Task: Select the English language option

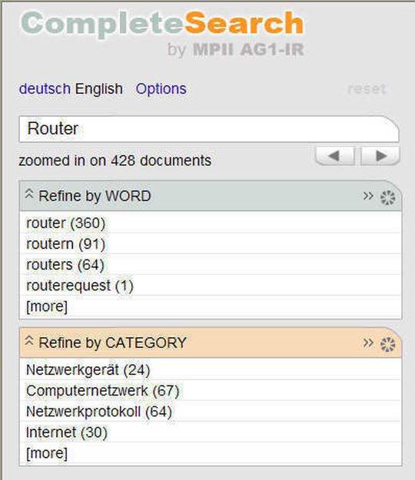Action: tap(99, 89)
